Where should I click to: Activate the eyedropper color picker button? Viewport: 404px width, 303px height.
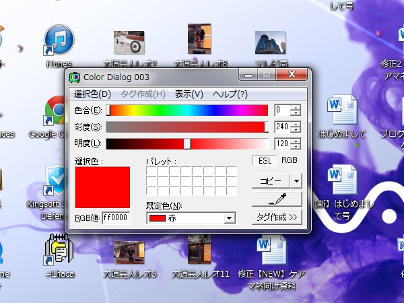(277, 199)
